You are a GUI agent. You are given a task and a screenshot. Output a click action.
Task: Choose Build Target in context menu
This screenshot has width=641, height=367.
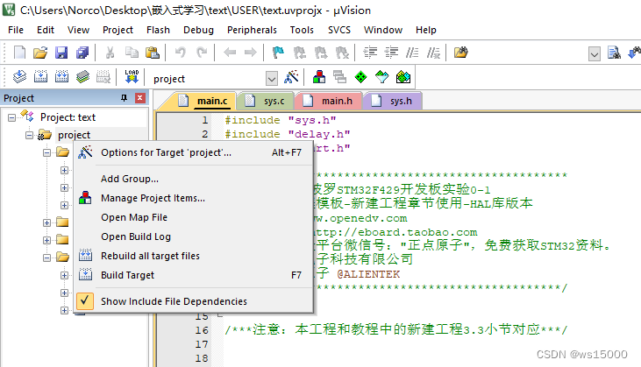tap(194, 275)
